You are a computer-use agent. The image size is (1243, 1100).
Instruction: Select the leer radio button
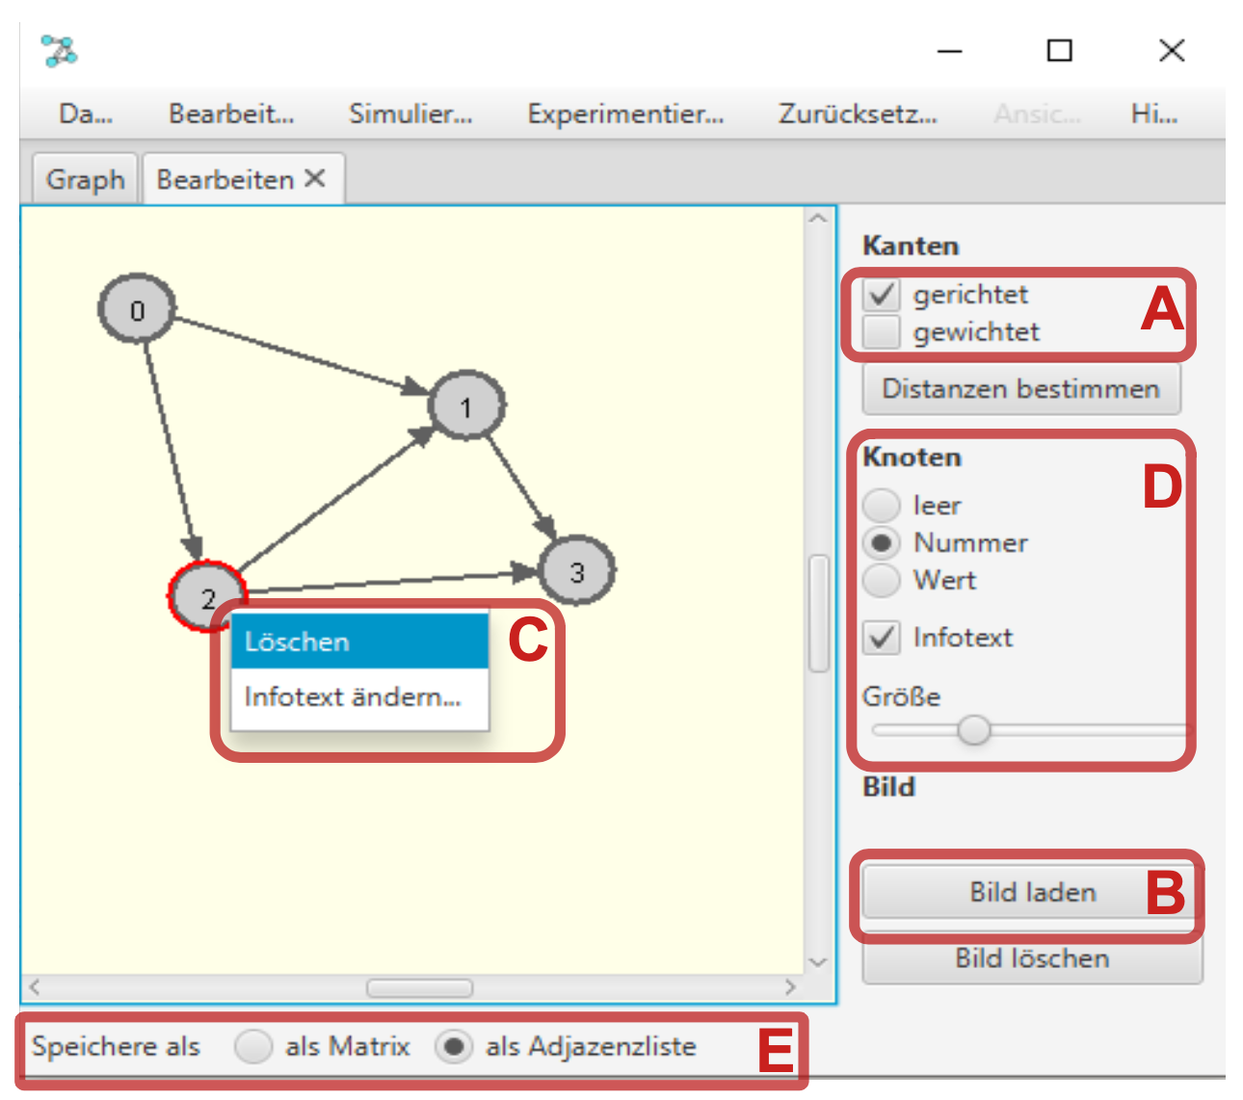coord(881,506)
